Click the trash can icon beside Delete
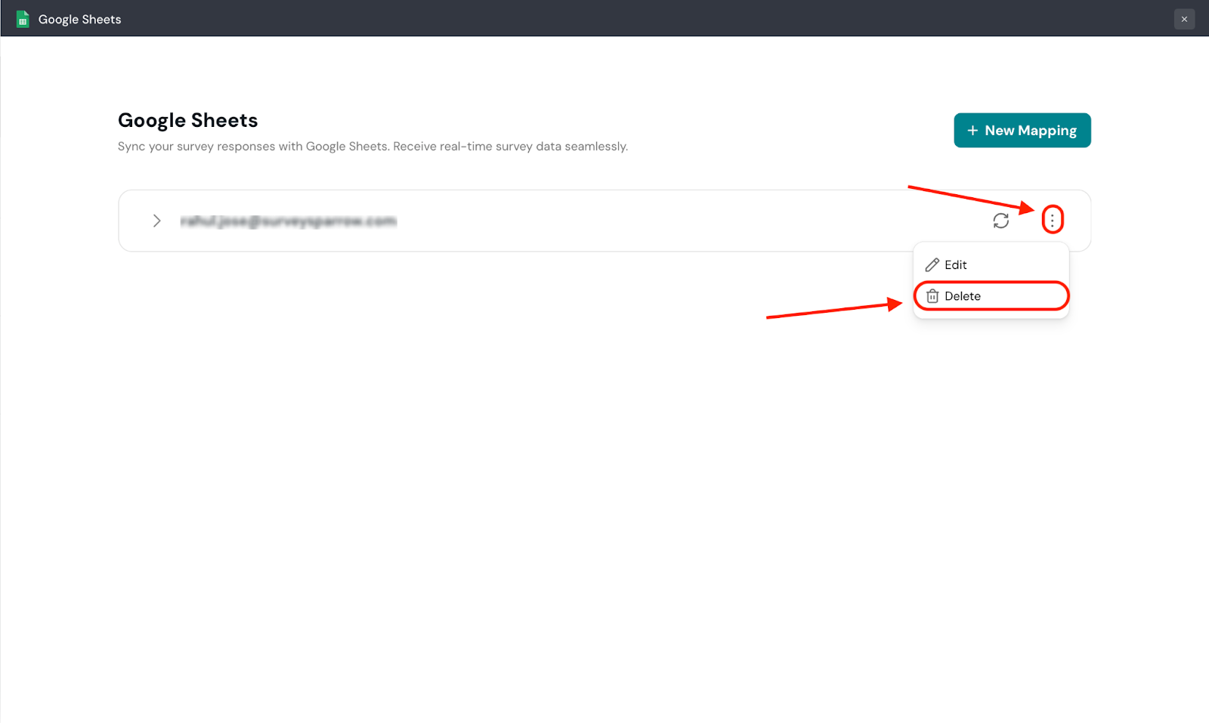The width and height of the screenshot is (1209, 723). tap(932, 296)
